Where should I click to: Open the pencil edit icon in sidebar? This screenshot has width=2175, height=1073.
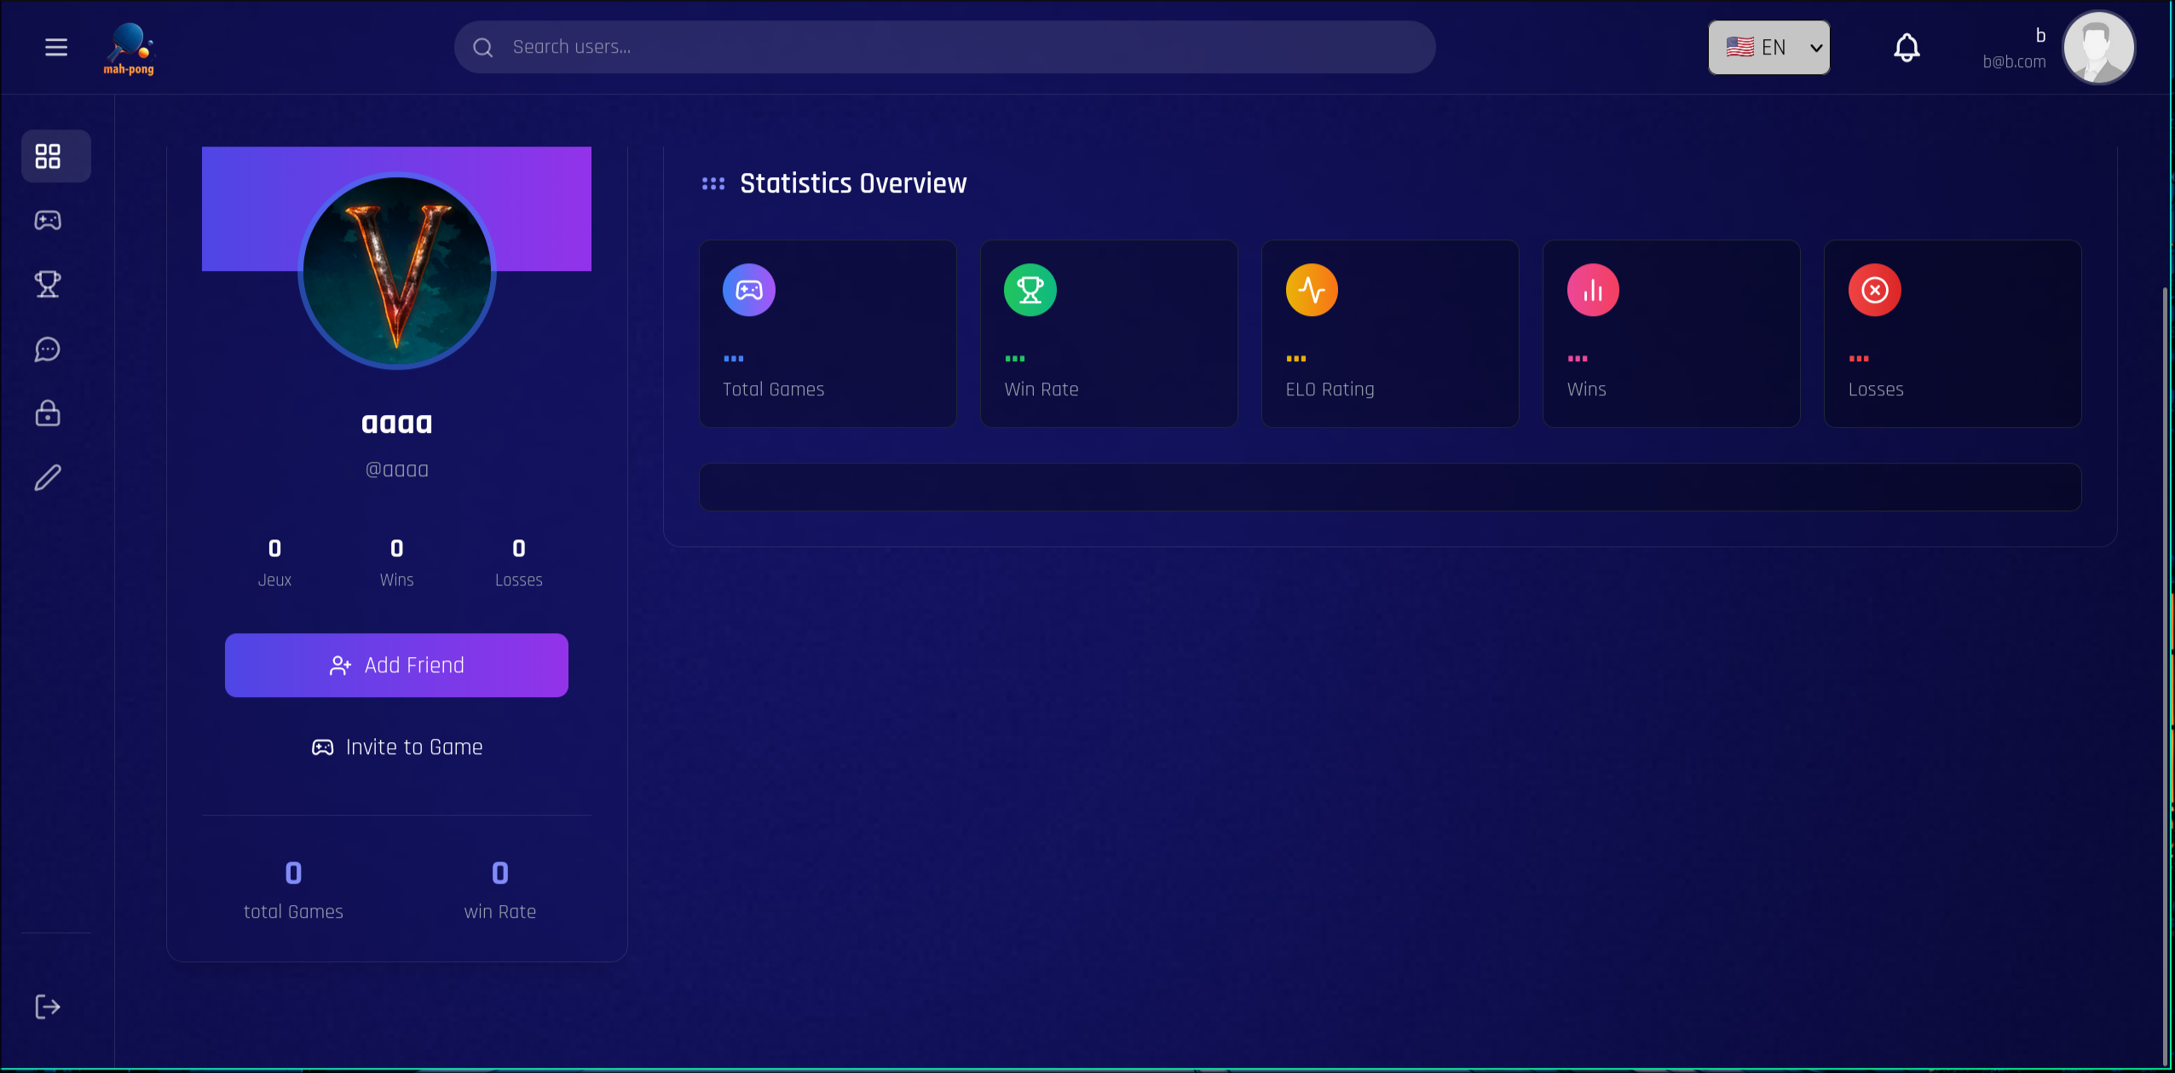[48, 477]
